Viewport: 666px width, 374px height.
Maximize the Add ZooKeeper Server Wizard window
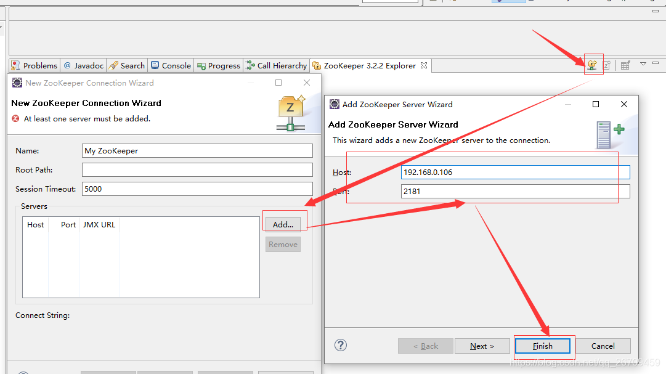[x=596, y=104]
